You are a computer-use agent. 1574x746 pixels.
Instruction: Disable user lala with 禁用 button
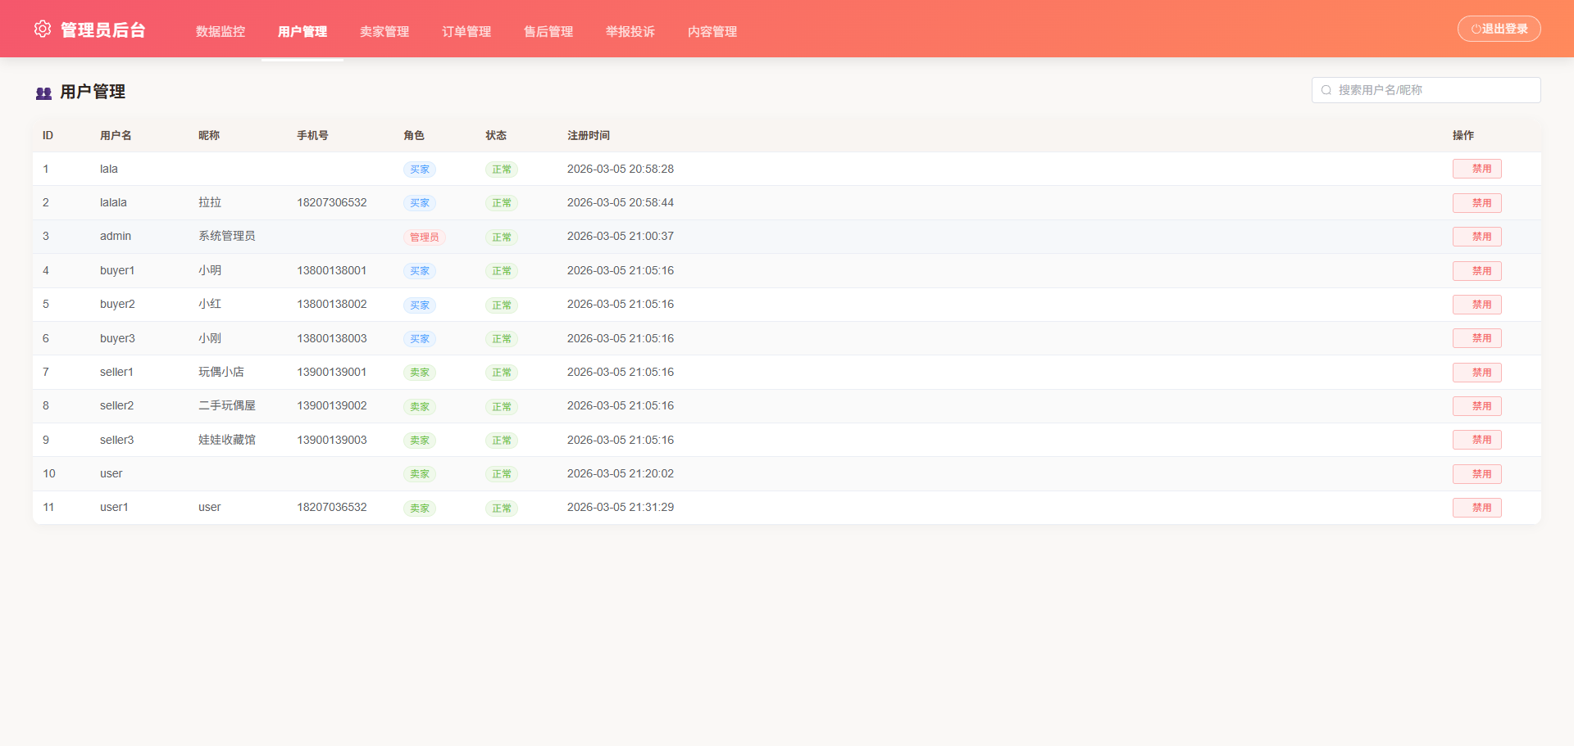click(x=1477, y=169)
